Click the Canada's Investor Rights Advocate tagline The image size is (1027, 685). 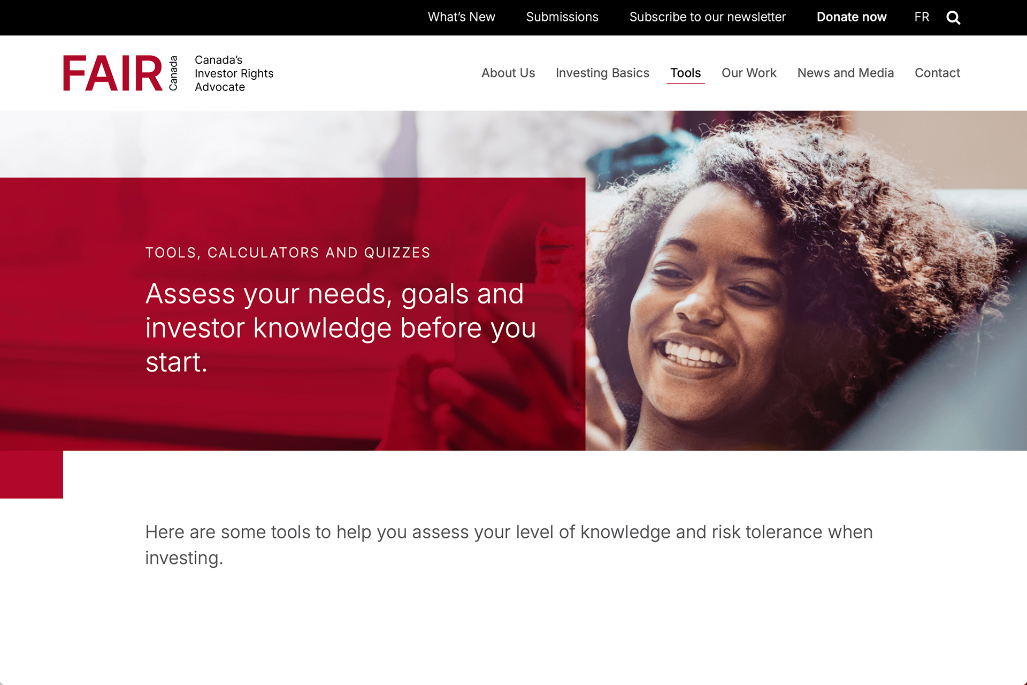(x=234, y=73)
